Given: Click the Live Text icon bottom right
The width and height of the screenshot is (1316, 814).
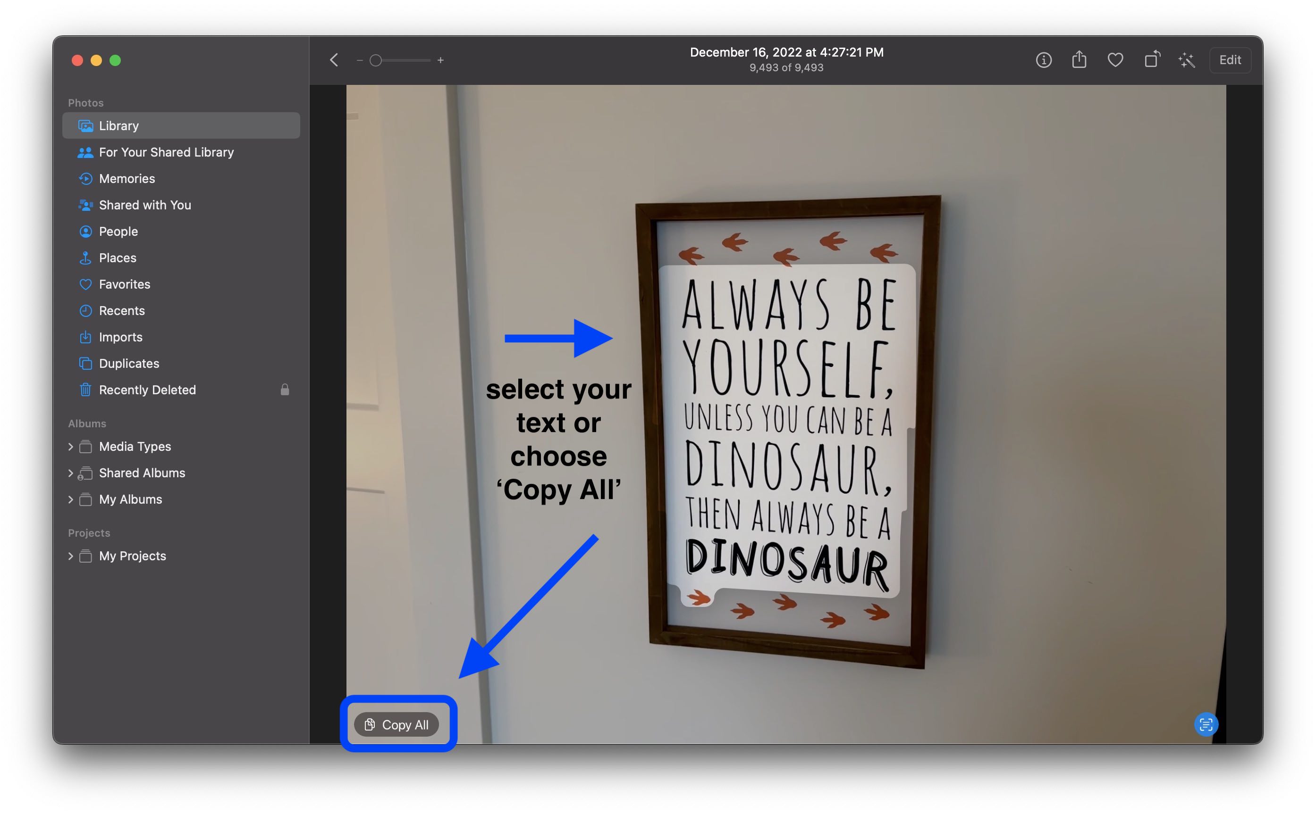Looking at the screenshot, I should pos(1205,724).
